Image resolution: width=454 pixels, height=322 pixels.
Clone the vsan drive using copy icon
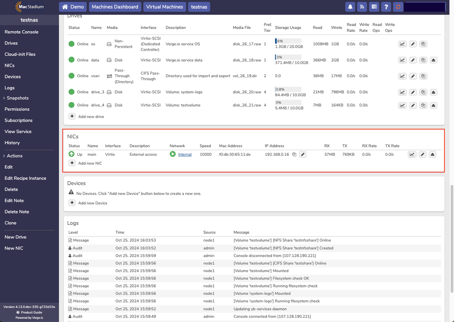(x=423, y=76)
